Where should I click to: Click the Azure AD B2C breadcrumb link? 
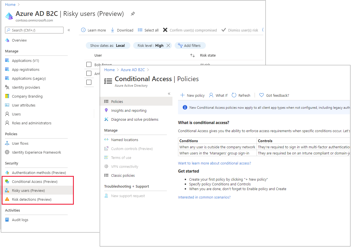[133, 70]
